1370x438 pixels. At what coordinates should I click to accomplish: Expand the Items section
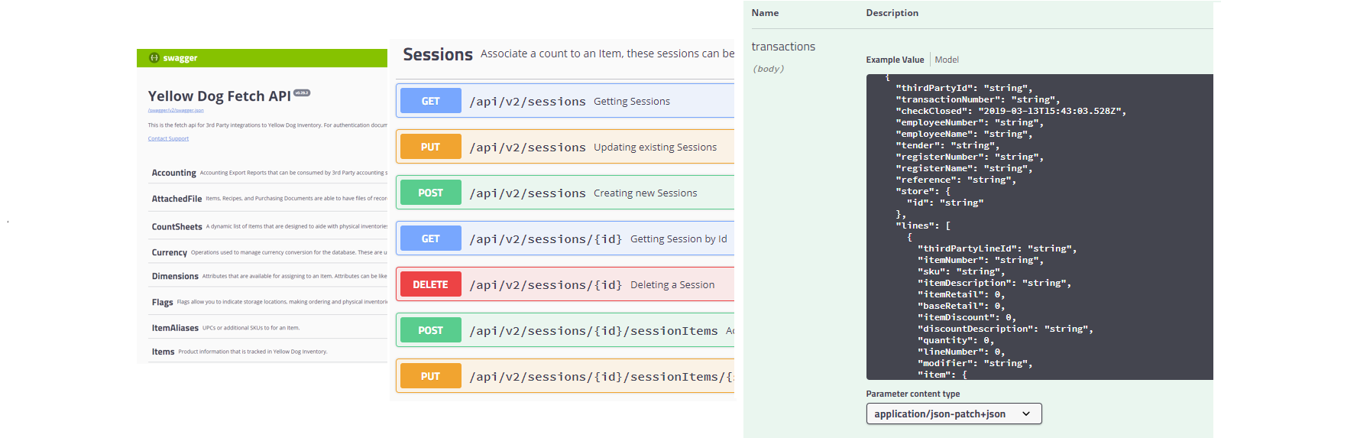tap(163, 352)
